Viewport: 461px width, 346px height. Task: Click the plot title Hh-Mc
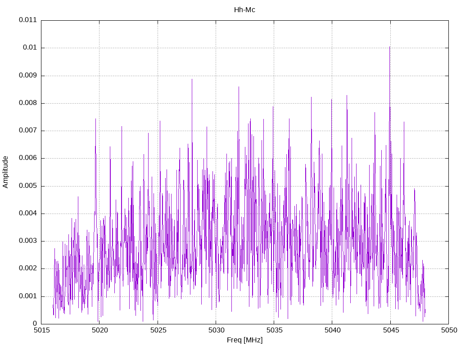[x=244, y=10]
